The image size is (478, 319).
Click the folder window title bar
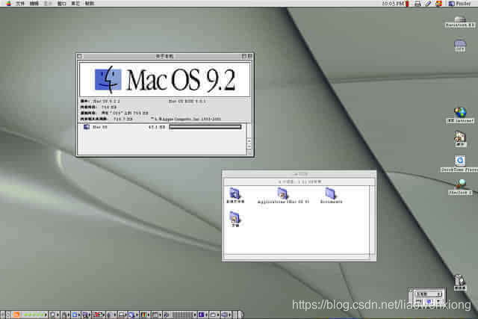point(299,174)
